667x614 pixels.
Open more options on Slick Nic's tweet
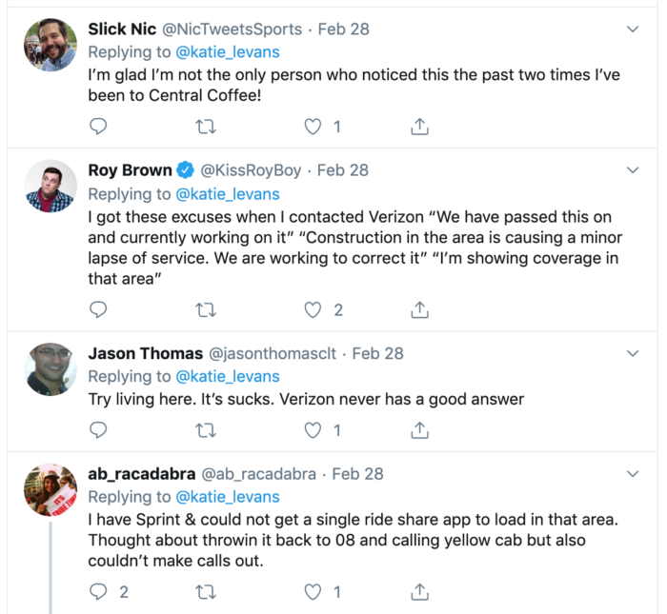[633, 30]
